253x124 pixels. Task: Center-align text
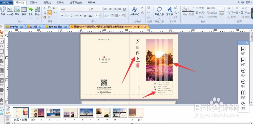point(110,9)
